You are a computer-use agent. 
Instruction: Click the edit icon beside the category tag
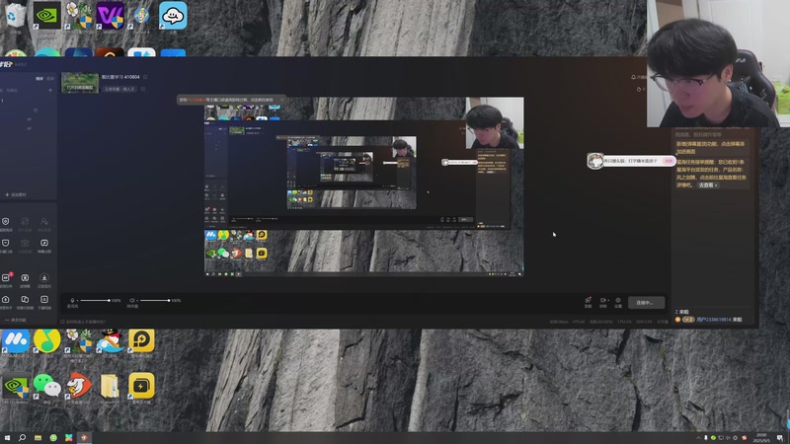click(x=143, y=89)
